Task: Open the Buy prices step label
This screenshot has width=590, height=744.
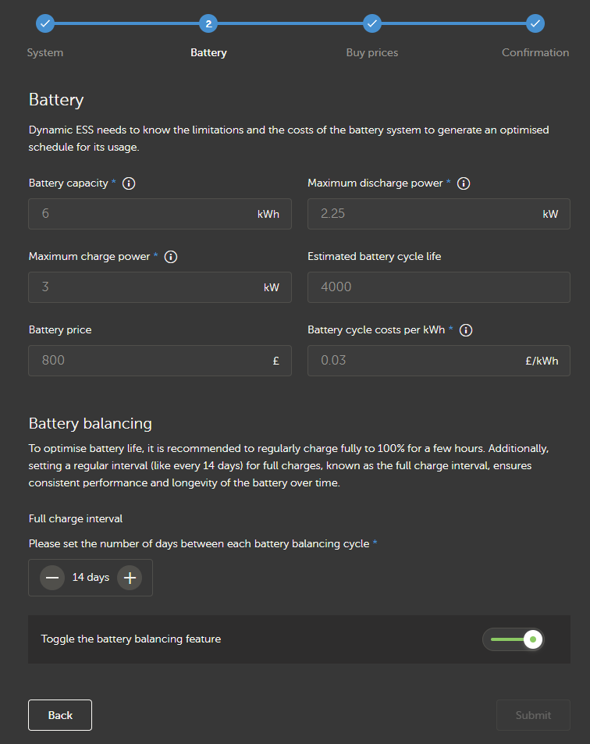Action: pos(372,53)
